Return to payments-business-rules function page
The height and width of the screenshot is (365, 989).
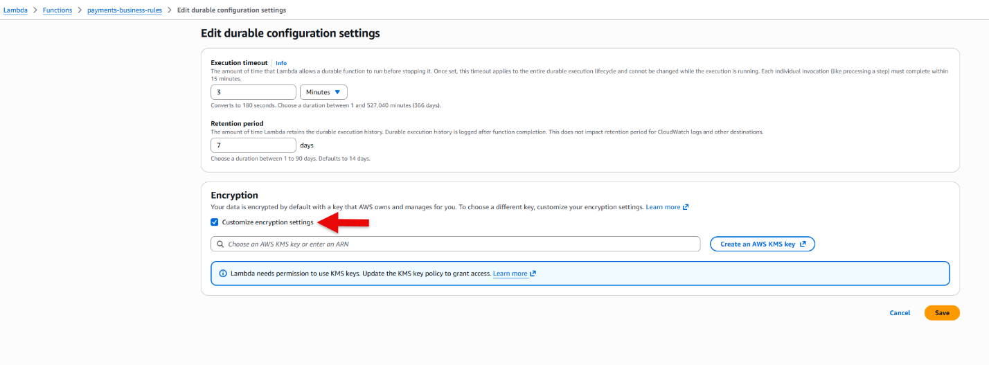(125, 10)
